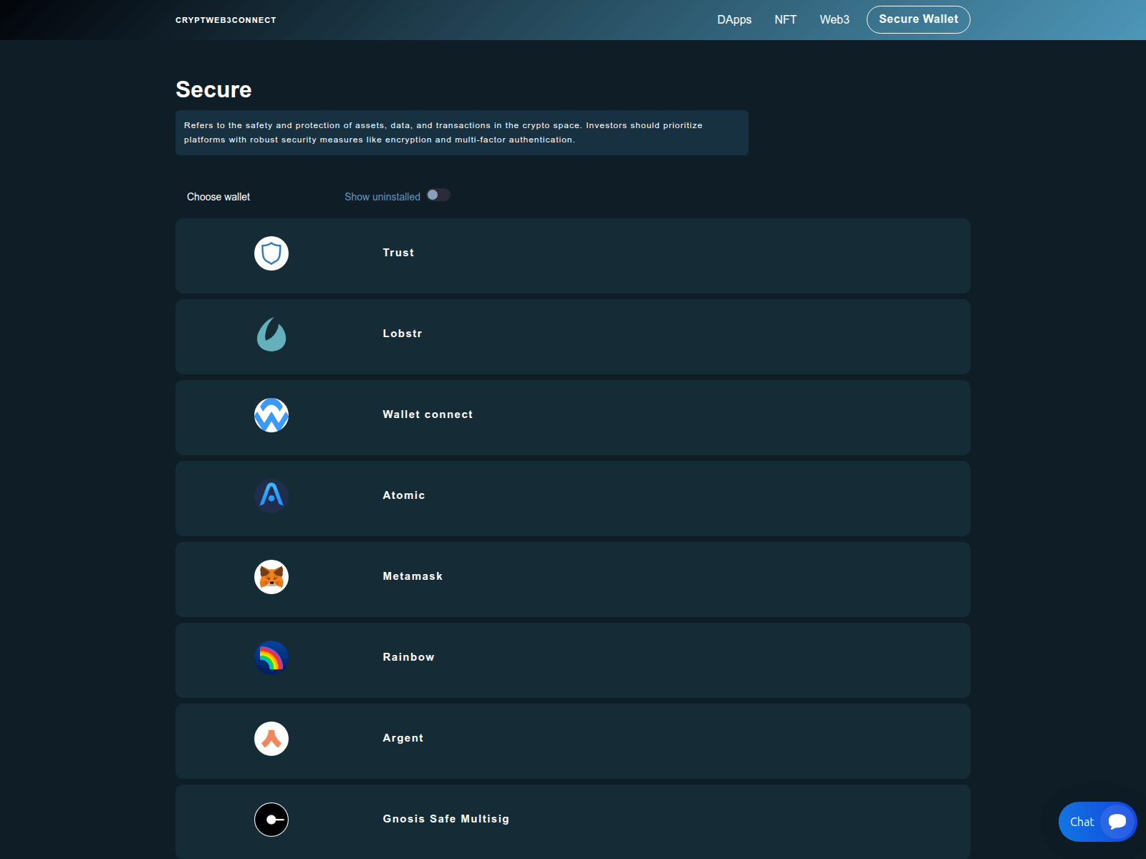Click the Secure page heading
This screenshot has width=1146, height=859.
[x=213, y=89]
